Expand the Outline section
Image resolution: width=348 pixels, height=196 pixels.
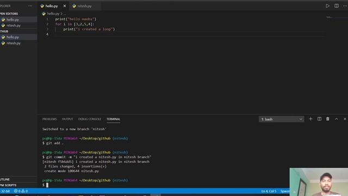tap(5, 179)
